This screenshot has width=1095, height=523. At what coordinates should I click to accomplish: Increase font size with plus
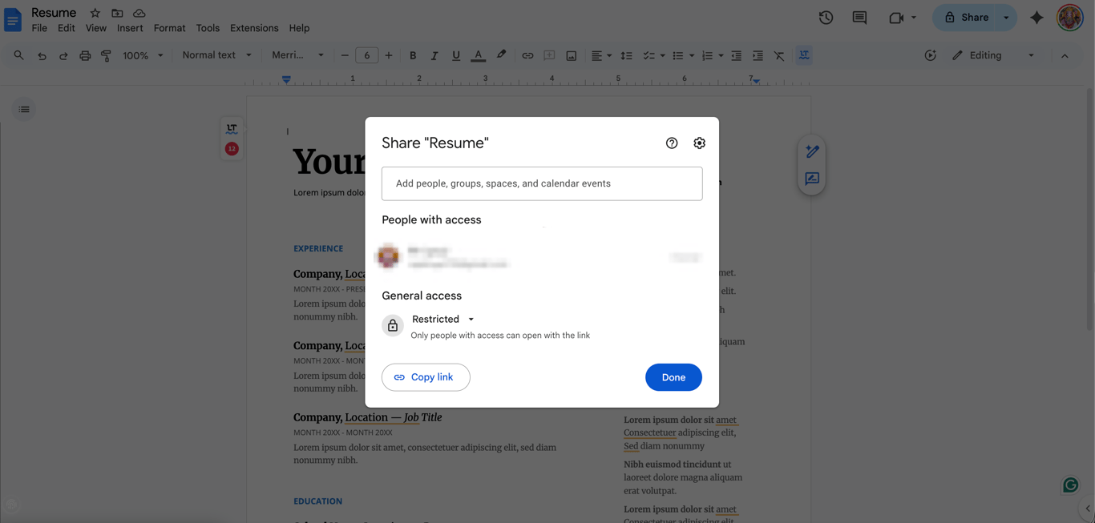coord(389,55)
